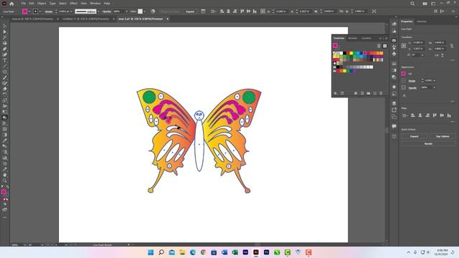Switch to the Libraries tab
The image size is (459, 258).
coord(422,21)
